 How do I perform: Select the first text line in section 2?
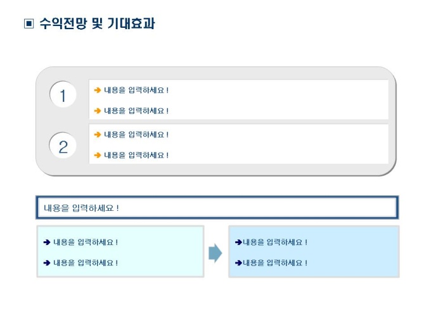coord(136,134)
